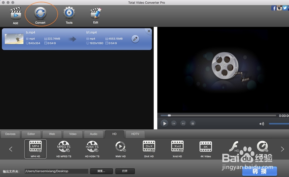Mute audio with the speaker icon
This screenshot has width=289, height=177.
pyautogui.click(x=262, y=124)
